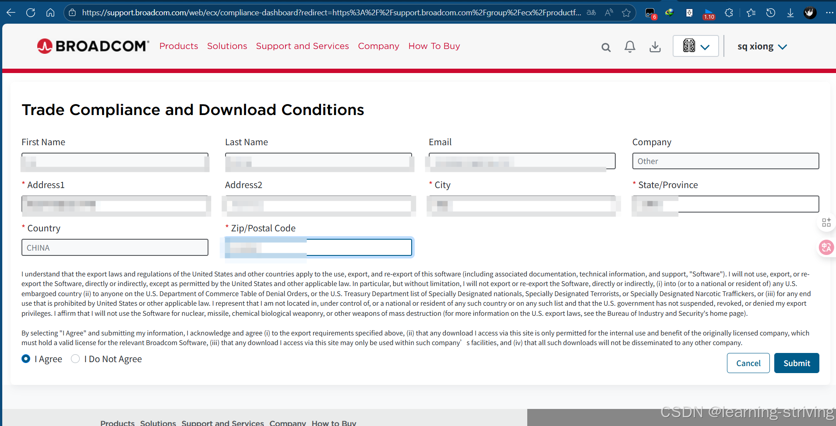Click the floating pink translate icon
Viewport: 836px width, 426px height.
click(x=826, y=248)
